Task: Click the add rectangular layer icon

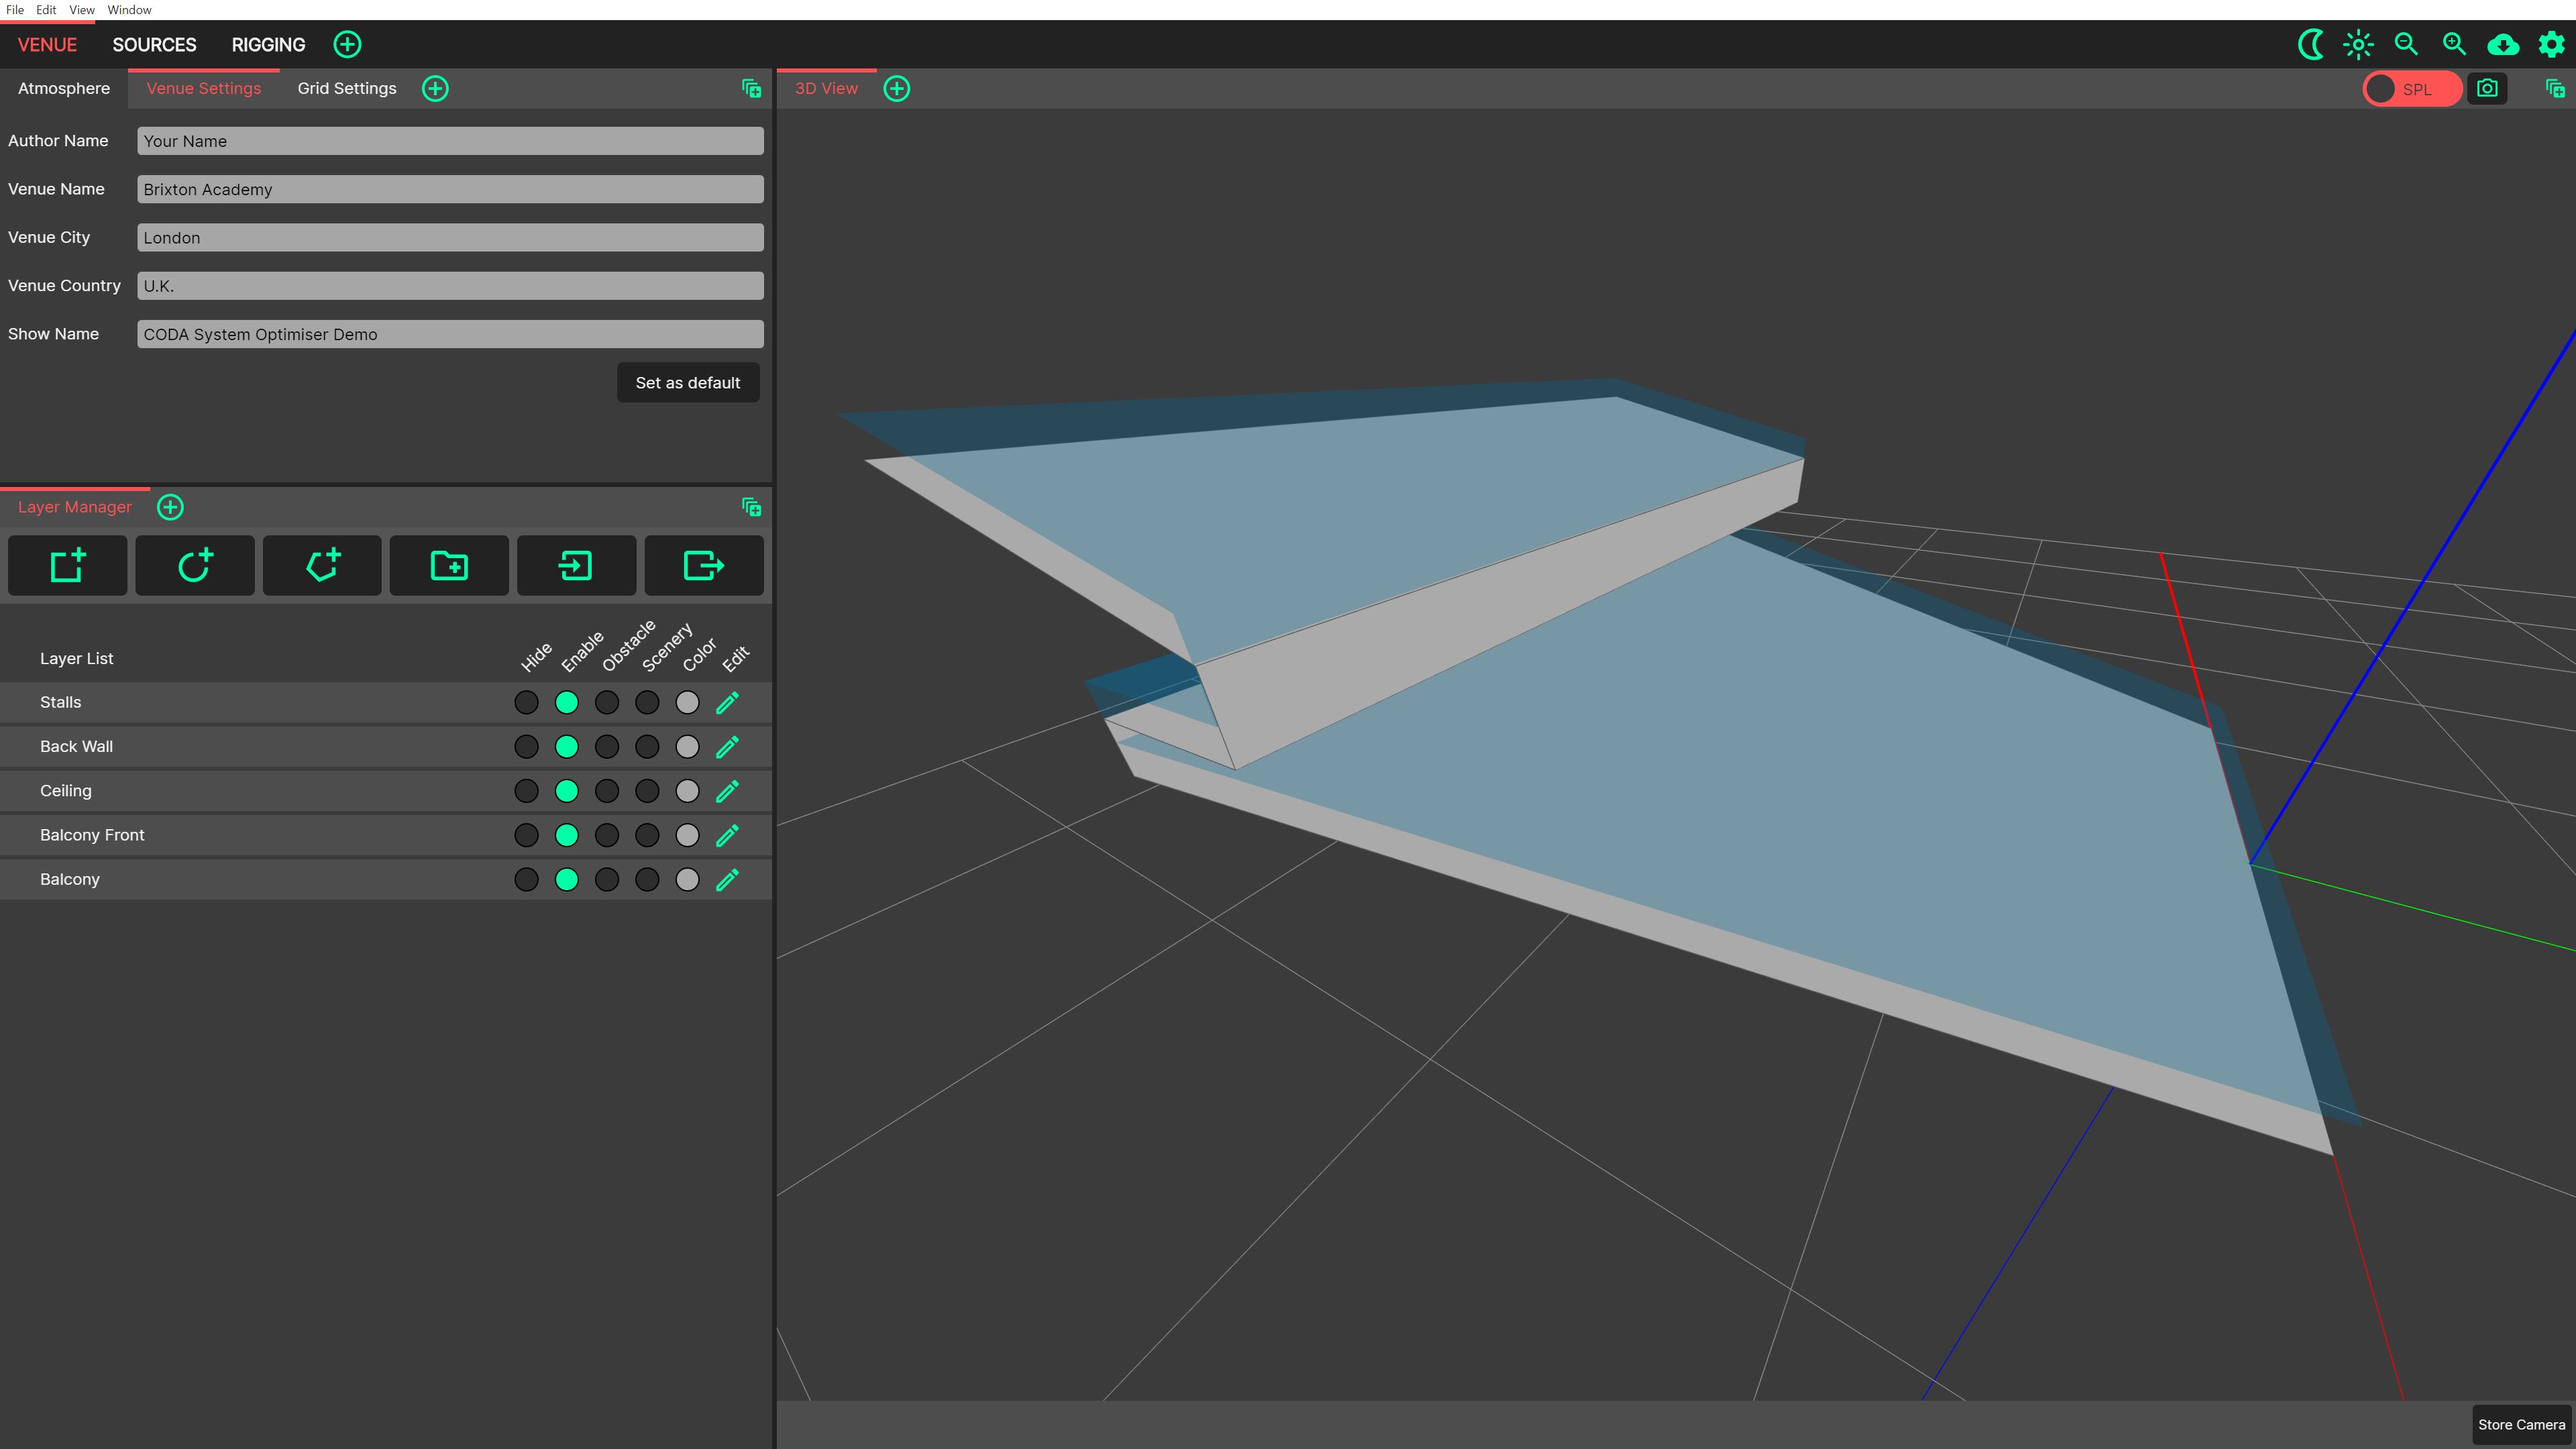Action: 67,566
